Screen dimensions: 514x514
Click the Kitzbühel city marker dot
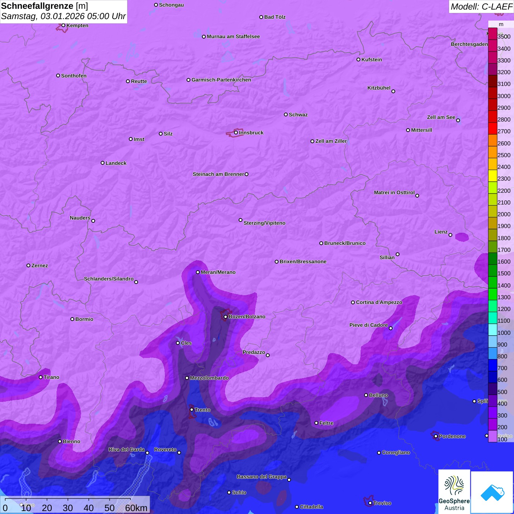coord(393,91)
